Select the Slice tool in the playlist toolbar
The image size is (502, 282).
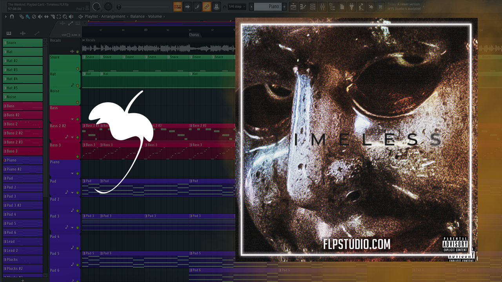tap(53, 16)
